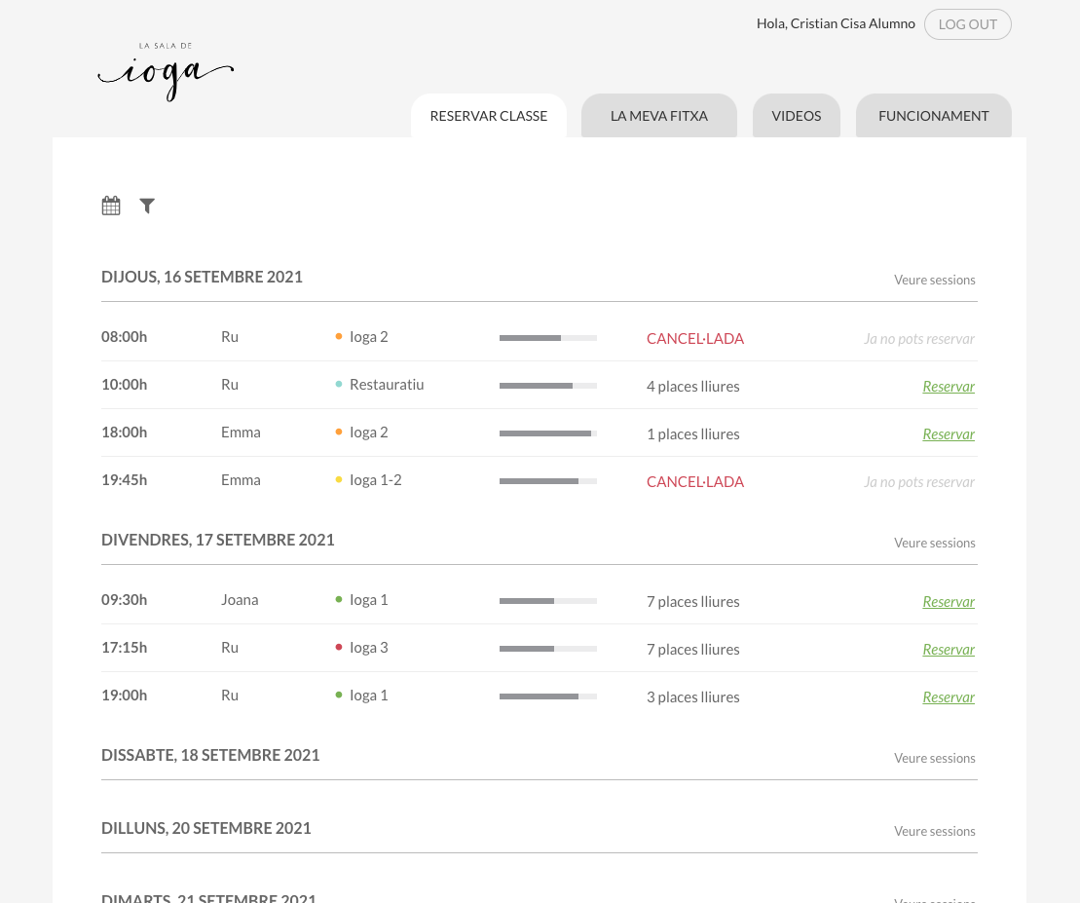Click the occupancy bar for 19:00h Ioga 1
This screenshot has width=1080, height=903.
547,696
